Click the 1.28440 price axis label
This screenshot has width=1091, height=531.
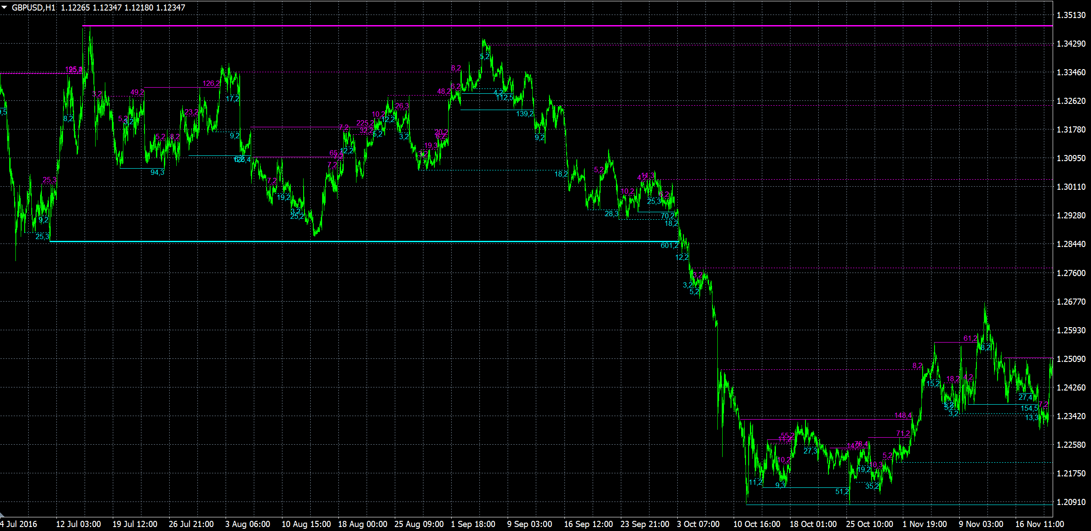pyautogui.click(x=1071, y=244)
